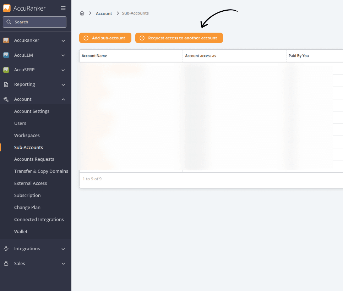The image size is (343, 291).
Task: Focus the Search input field
Action: (34, 22)
